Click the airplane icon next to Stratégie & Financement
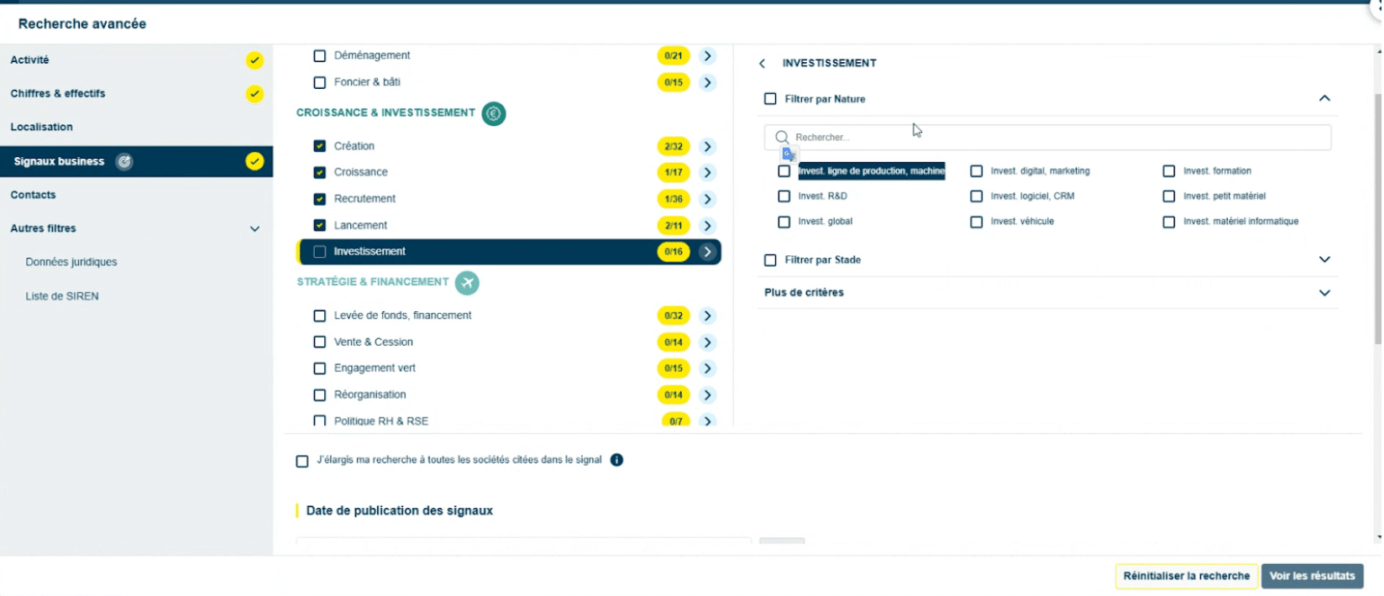Screen dimensions: 1384x596 [x=467, y=283]
